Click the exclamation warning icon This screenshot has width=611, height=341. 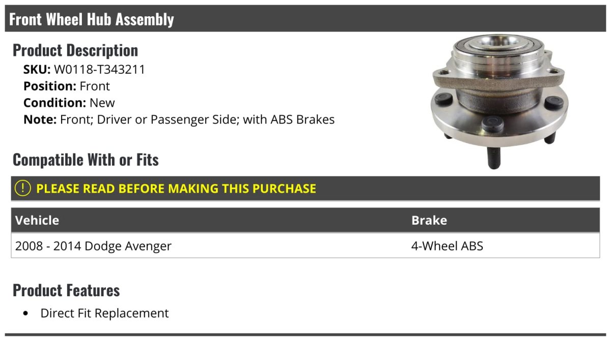(23, 188)
